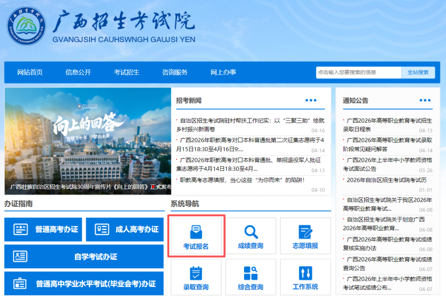The image size is (446, 299).
Task: Click the badge icon beside 普通高中学业水平考试办证
Action: click(20, 283)
